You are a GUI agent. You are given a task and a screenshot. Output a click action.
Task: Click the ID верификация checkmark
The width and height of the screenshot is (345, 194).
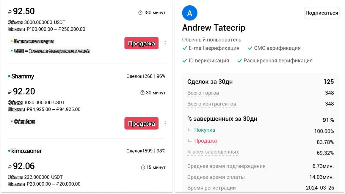pos(185,61)
